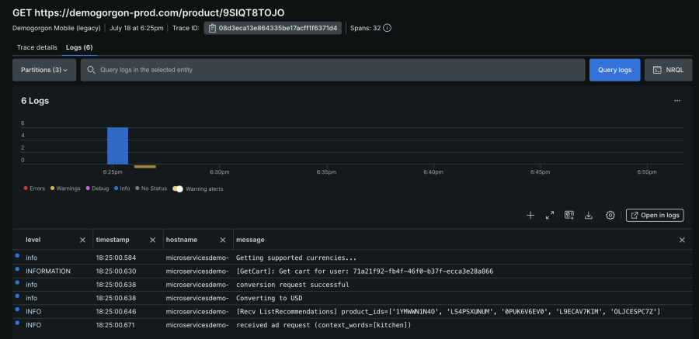Click the Query logs button
Image resolution: width=699 pixels, height=339 pixels.
(x=615, y=70)
